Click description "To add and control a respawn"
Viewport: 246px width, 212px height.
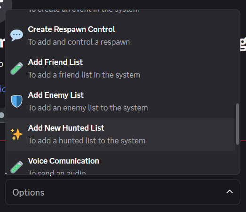tap(79, 42)
